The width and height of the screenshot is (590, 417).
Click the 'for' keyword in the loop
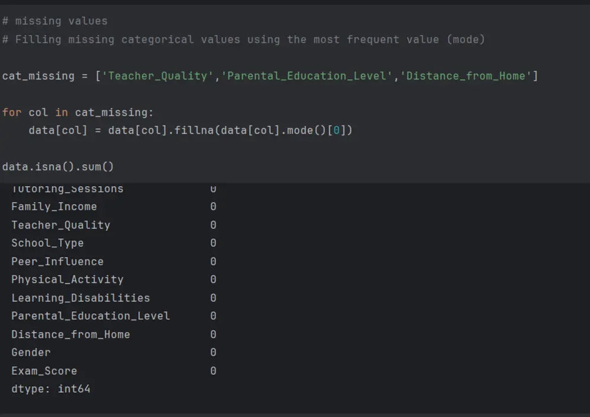click(x=12, y=112)
